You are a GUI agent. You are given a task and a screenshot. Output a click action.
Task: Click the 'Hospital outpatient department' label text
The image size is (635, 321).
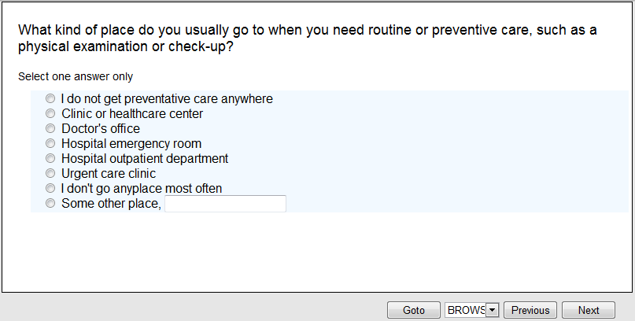tap(145, 159)
